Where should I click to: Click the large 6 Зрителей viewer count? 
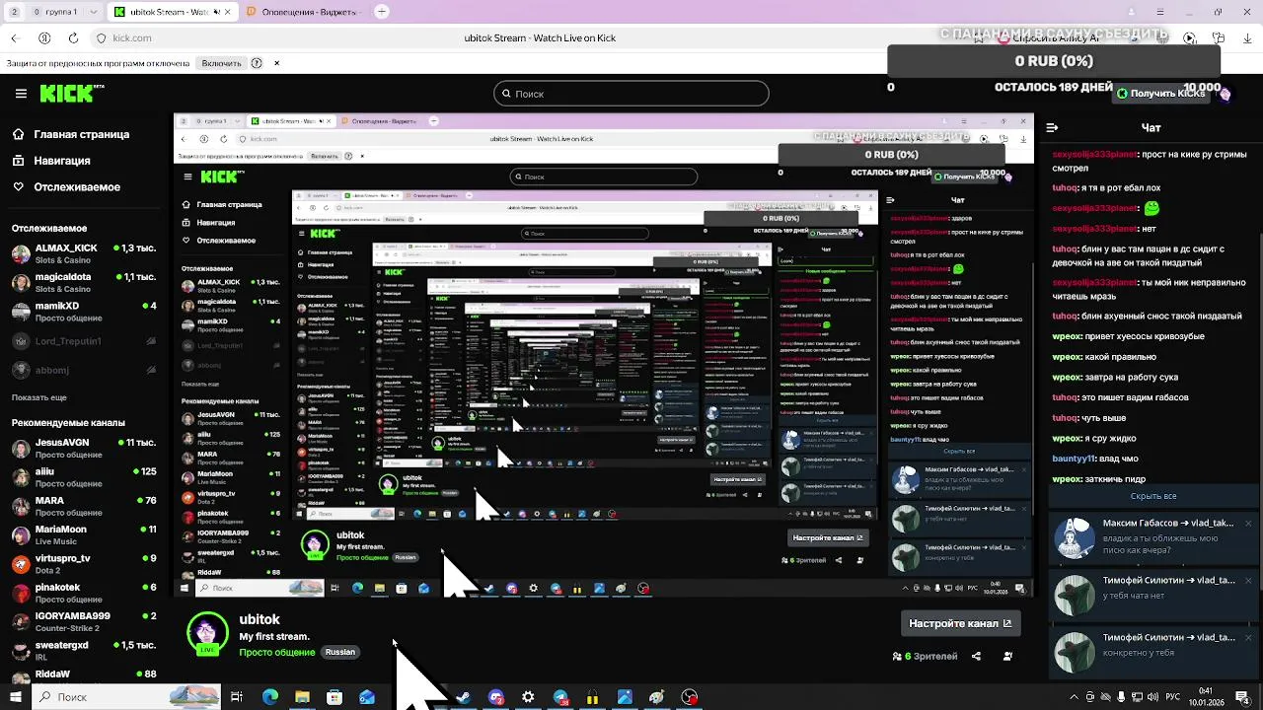pyautogui.click(x=926, y=656)
